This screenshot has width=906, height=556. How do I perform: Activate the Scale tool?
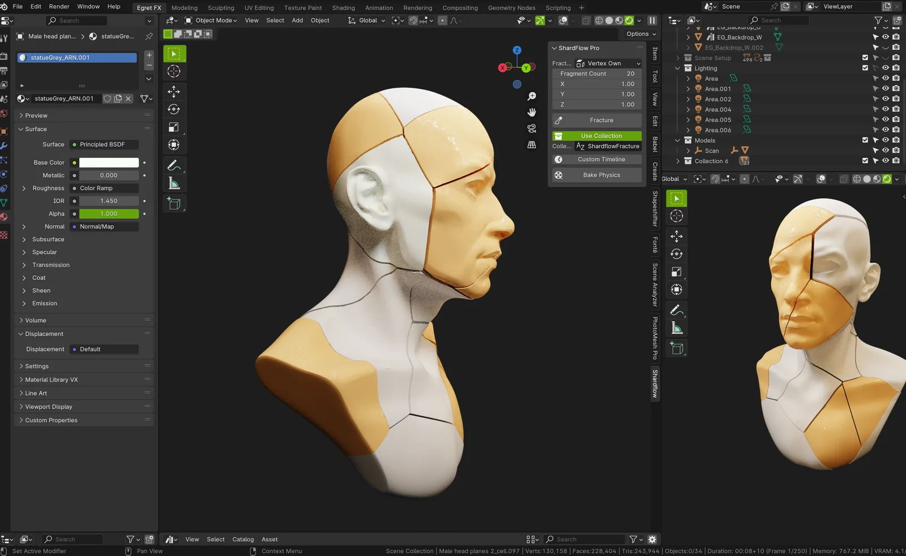pyautogui.click(x=174, y=126)
